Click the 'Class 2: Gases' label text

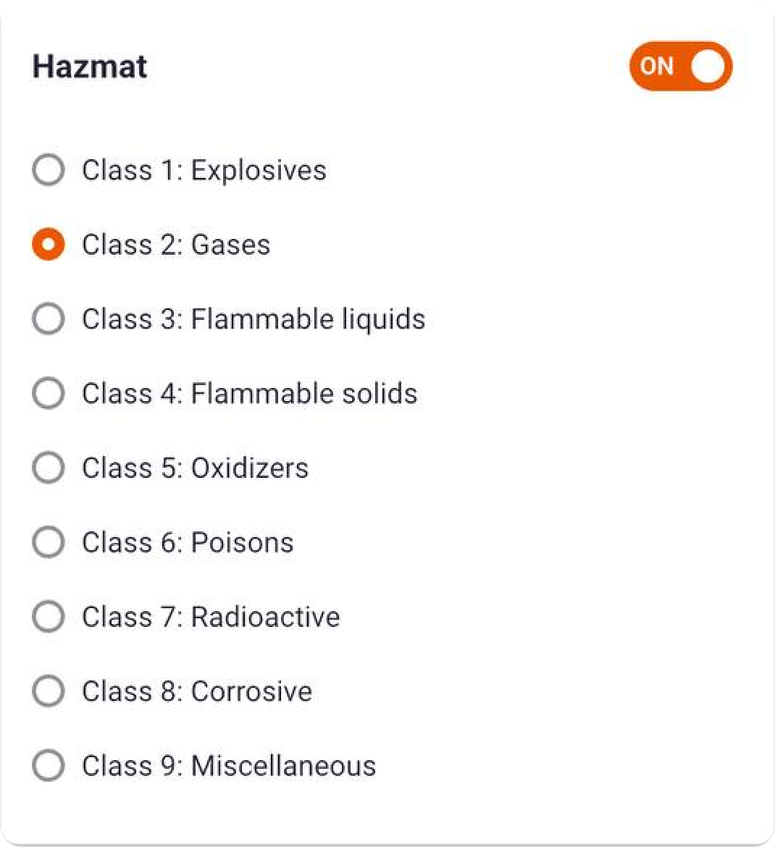(x=176, y=245)
